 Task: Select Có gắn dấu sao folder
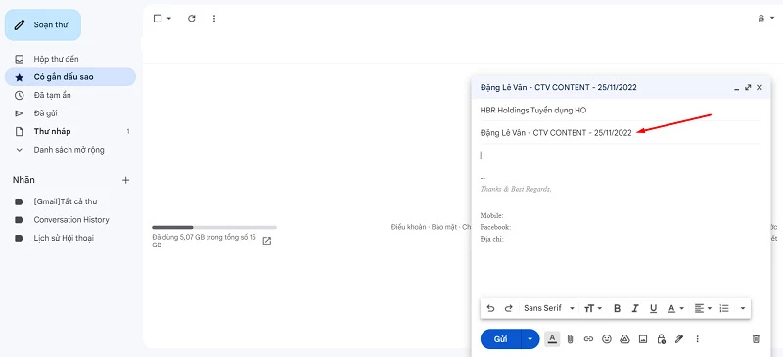(69, 77)
